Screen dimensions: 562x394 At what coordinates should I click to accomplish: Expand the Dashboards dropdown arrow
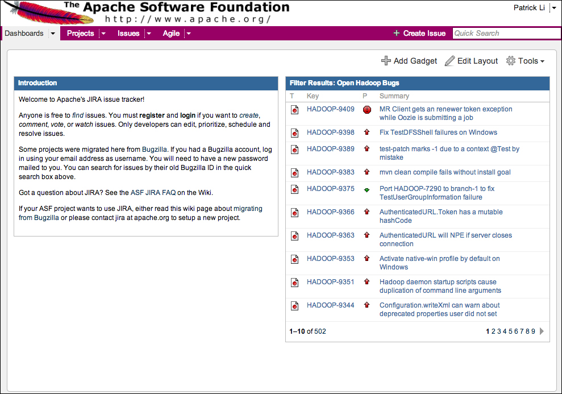tap(53, 34)
